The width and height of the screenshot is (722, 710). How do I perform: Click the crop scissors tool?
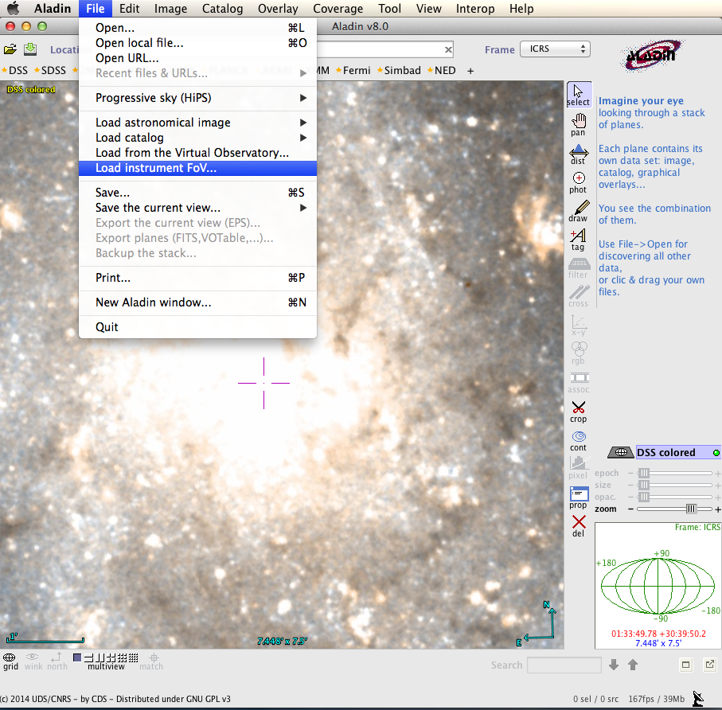click(x=578, y=410)
